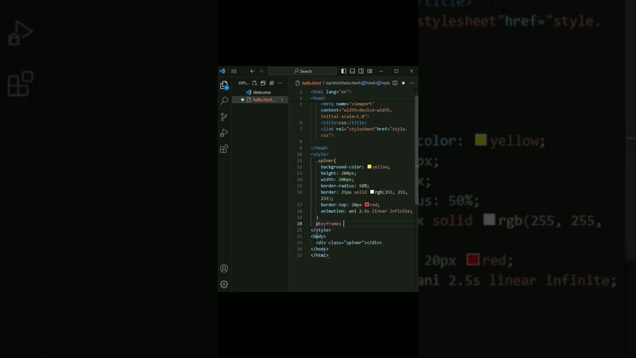This screenshot has height=358, width=636.
Task: Go forward with the right arrow
Action: [261, 71]
